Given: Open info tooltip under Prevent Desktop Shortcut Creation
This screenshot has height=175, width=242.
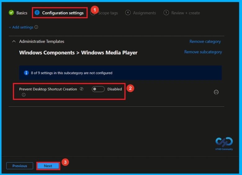Looking at the screenshot, I should click(24, 95).
